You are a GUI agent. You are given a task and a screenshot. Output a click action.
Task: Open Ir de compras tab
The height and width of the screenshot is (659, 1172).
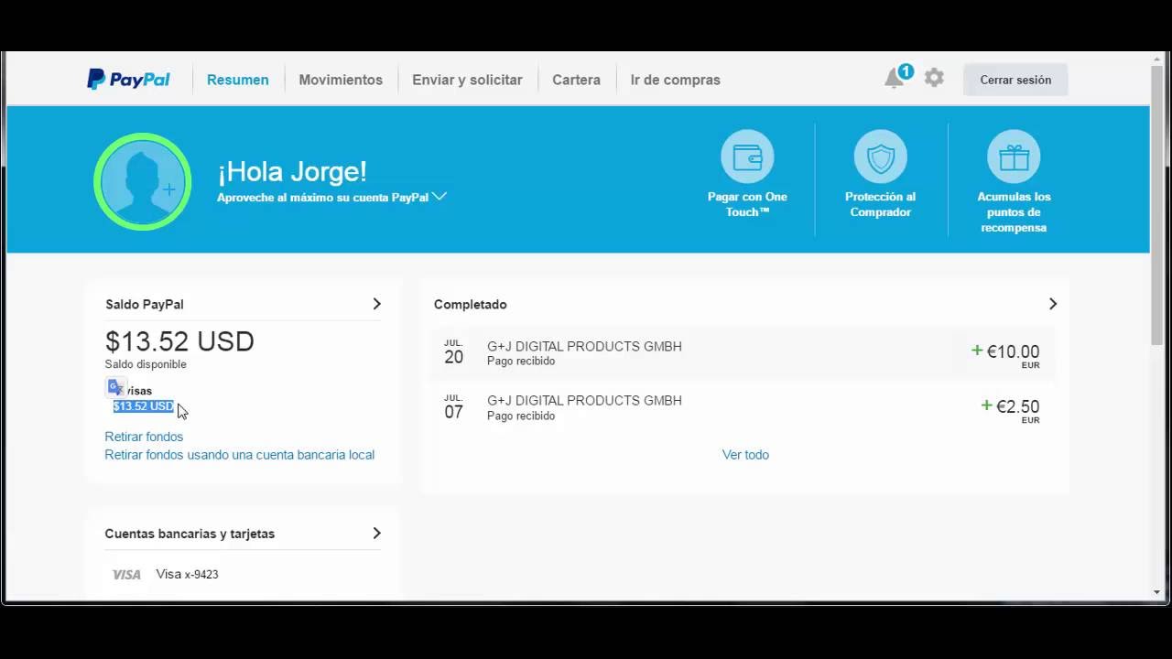coord(675,80)
